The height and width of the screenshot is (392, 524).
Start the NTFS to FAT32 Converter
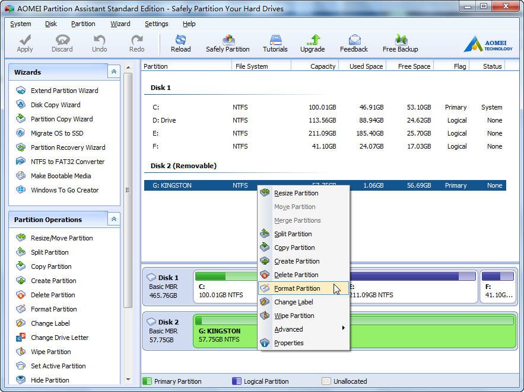click(x=67, y=162)
